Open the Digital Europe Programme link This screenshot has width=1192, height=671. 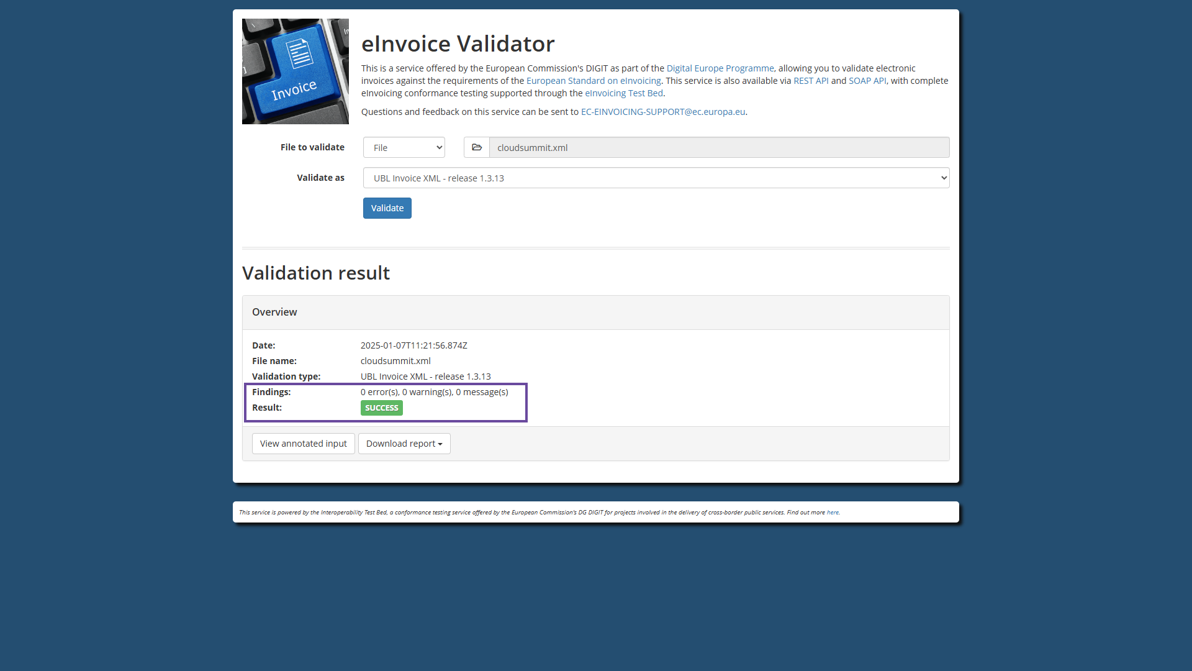pos(720,68)
